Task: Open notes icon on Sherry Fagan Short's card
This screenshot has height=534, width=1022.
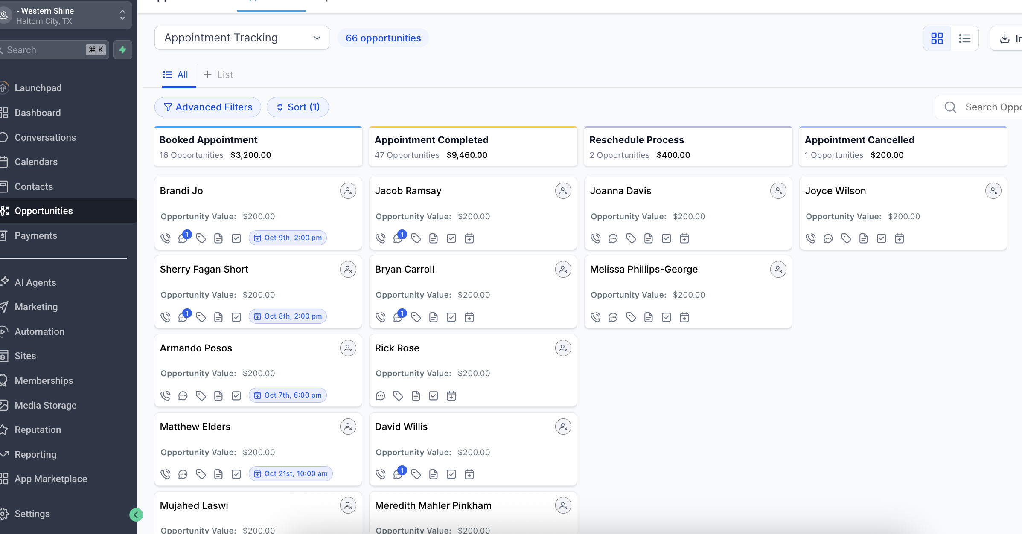Action: (218, 317)
